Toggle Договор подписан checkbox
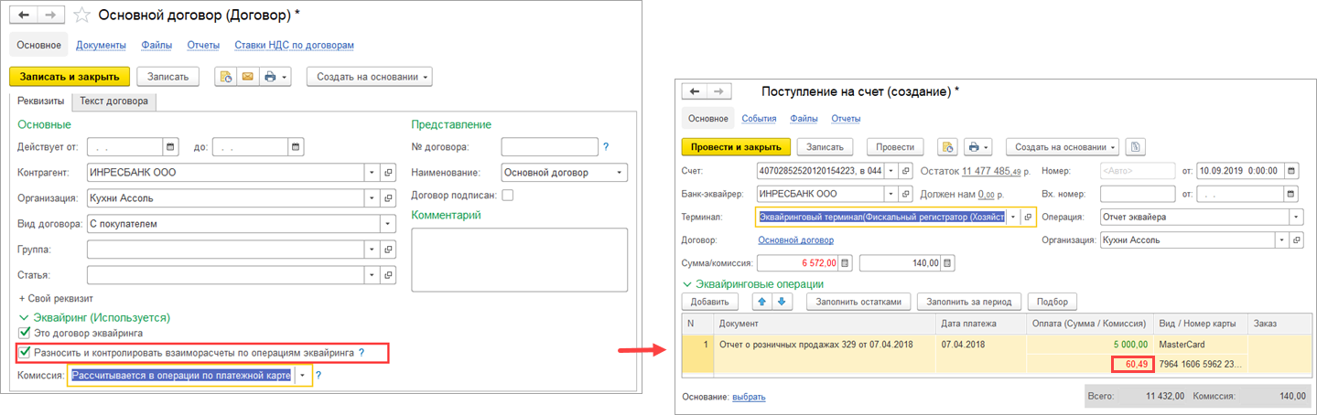 coord(507,195)
